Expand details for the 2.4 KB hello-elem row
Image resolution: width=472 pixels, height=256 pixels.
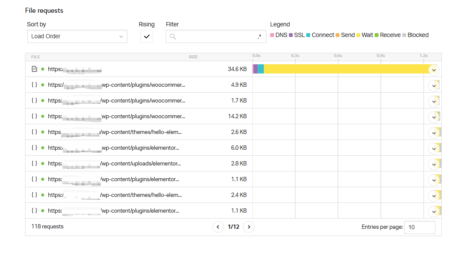pyautogui.click(x=434, y=195)
